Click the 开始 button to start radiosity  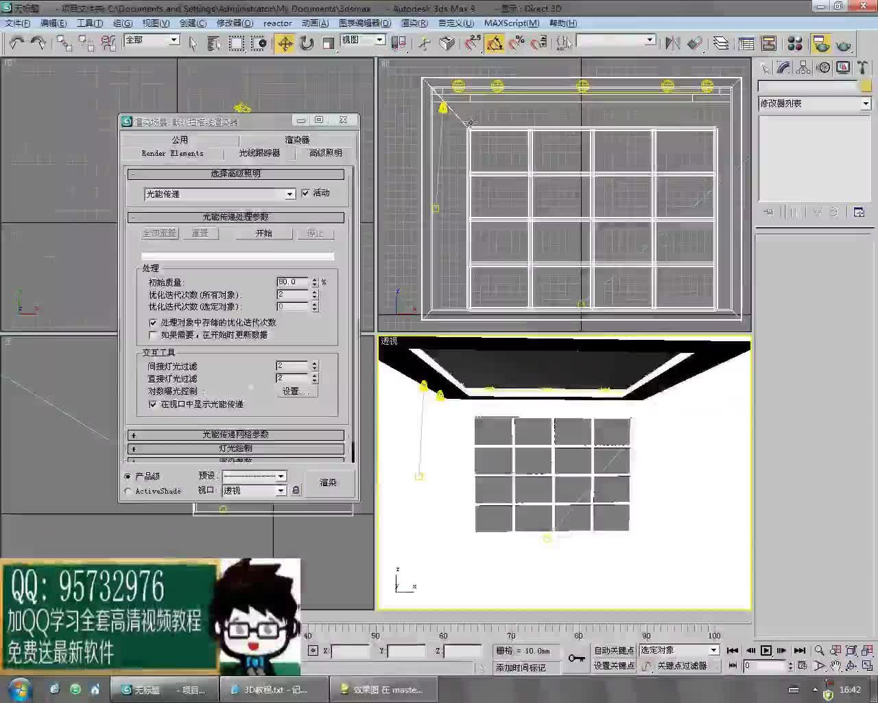point(264,233)
